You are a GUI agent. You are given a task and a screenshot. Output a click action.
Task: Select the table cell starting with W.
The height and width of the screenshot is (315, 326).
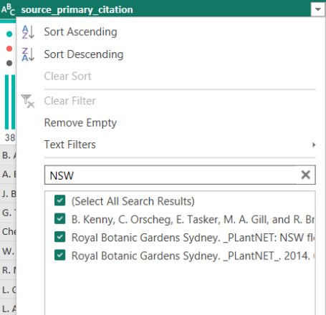pyautogui.click(x=8, y=251)
